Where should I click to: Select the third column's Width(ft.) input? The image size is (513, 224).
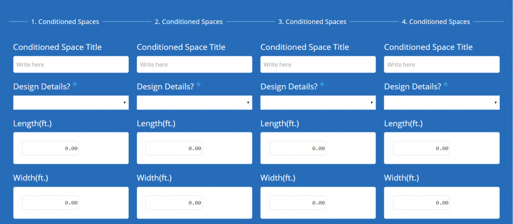[x=298, y=202]
